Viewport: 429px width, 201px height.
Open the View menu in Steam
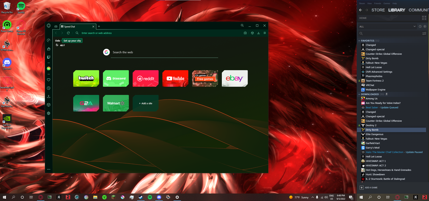(x=369, y=3)
